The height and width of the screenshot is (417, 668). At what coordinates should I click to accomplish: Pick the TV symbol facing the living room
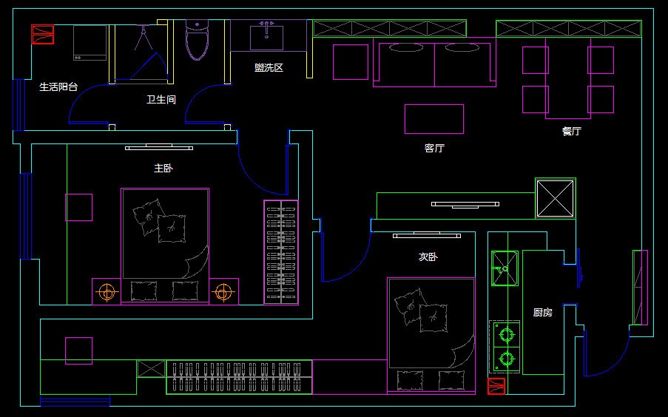(x=465, y=206)
